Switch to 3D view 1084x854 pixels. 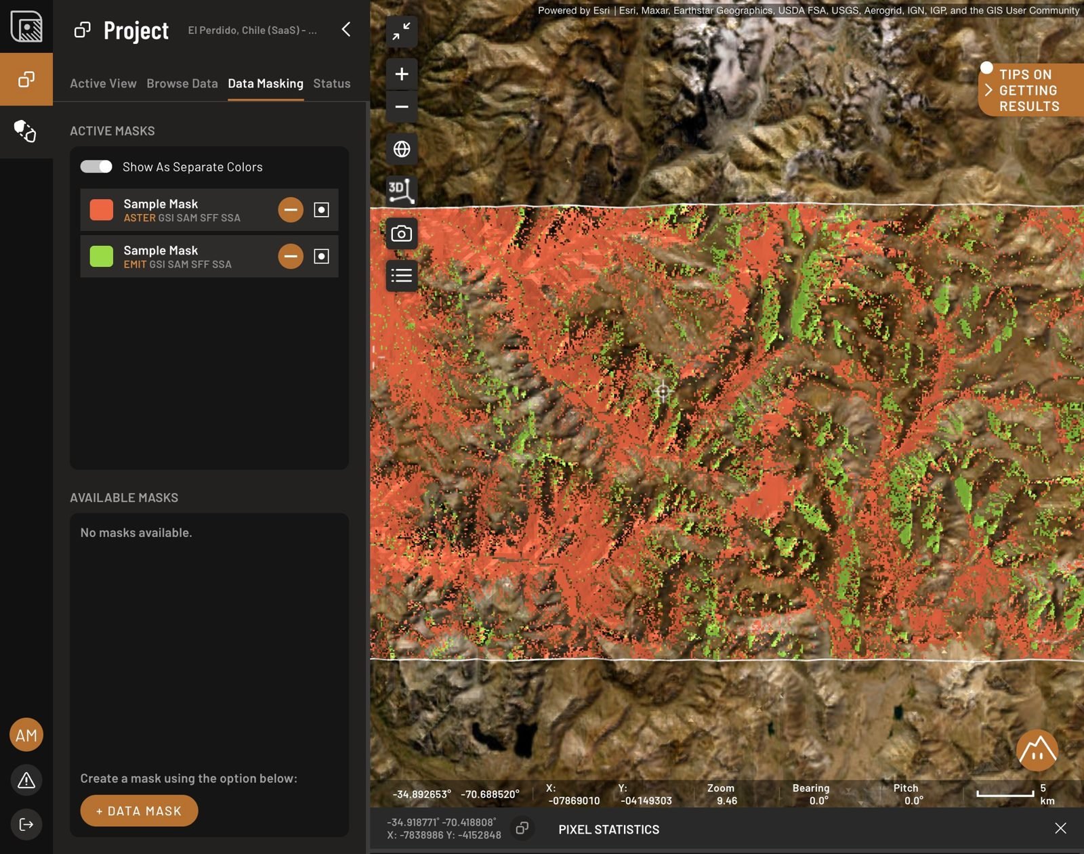coord(402,191)
